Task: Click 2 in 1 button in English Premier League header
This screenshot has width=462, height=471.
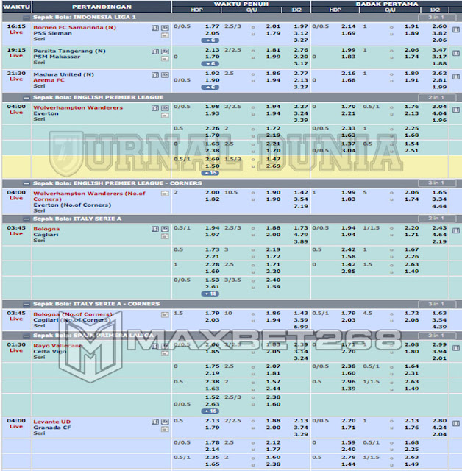Action: [436, 98]
